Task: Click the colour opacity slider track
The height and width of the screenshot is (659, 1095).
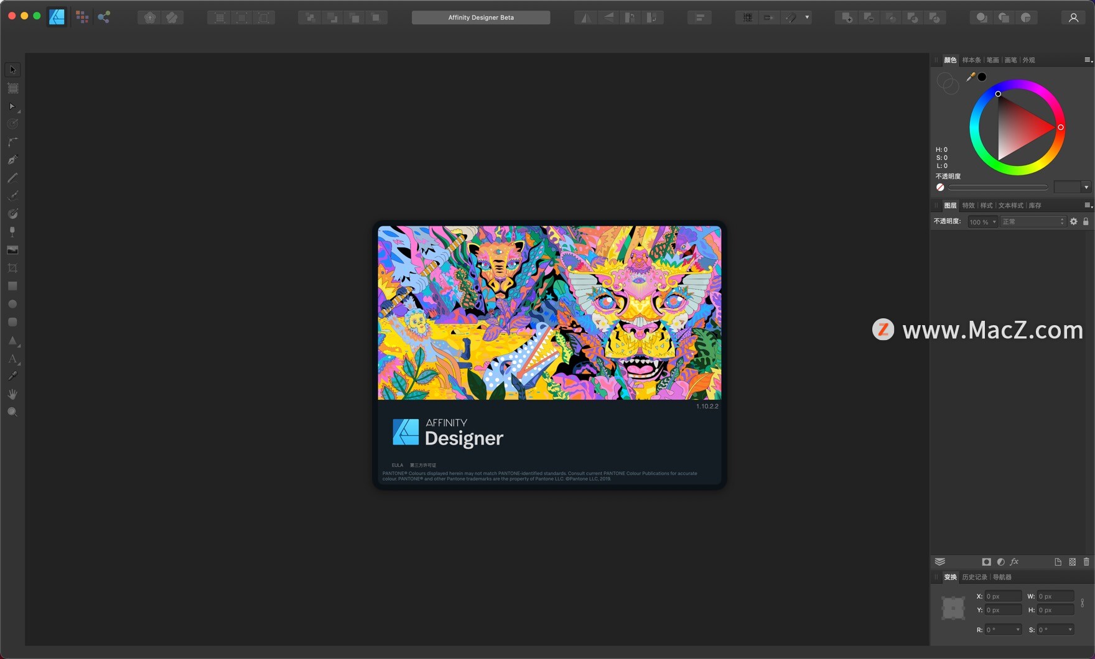Action: tap(998, 187)
